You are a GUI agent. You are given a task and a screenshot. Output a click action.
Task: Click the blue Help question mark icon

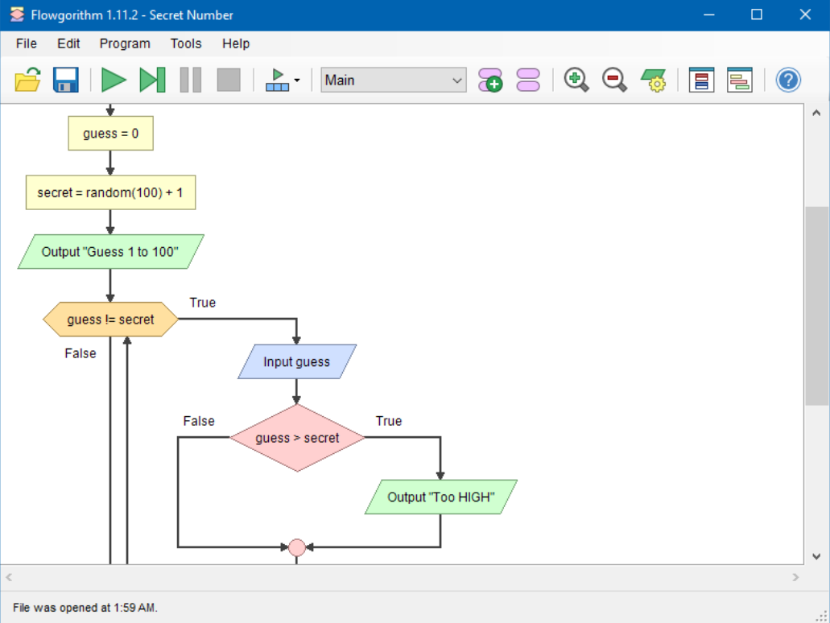[788, 80]
